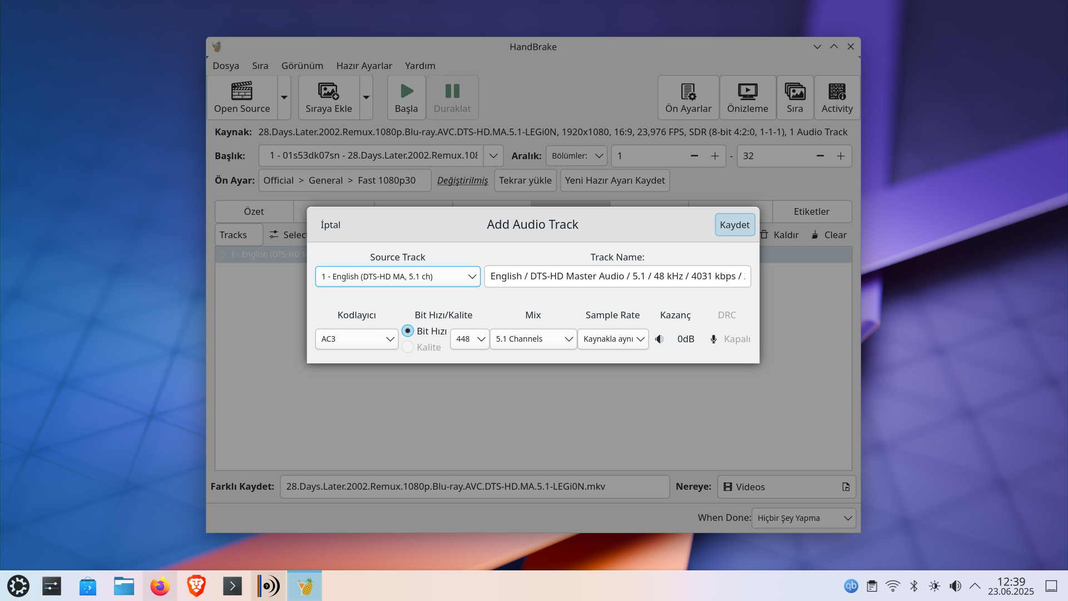
Task: Open the qBittorrent tray icon
Action: pos(851,586)
